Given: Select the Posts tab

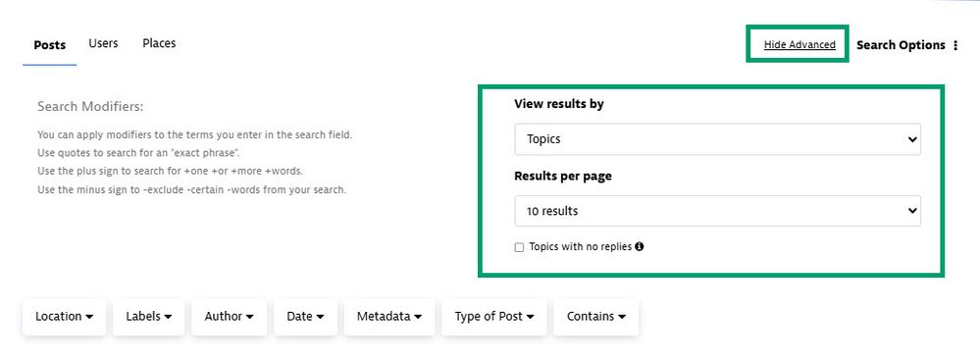Looking at the screenshot, I should (49, 45).
